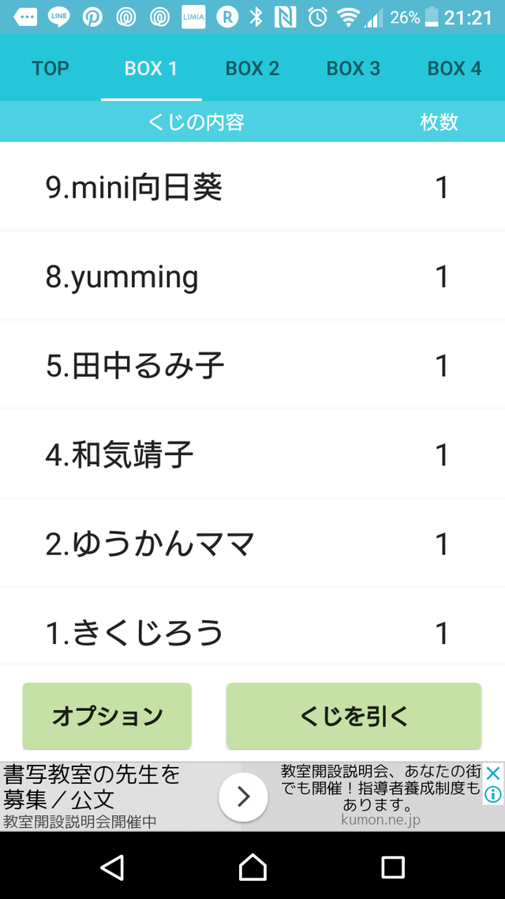Image resolution: width=505 pixels, height=899 pixels.
Task: Switch to the BOX 2 tab
Action: click(252, 68)
